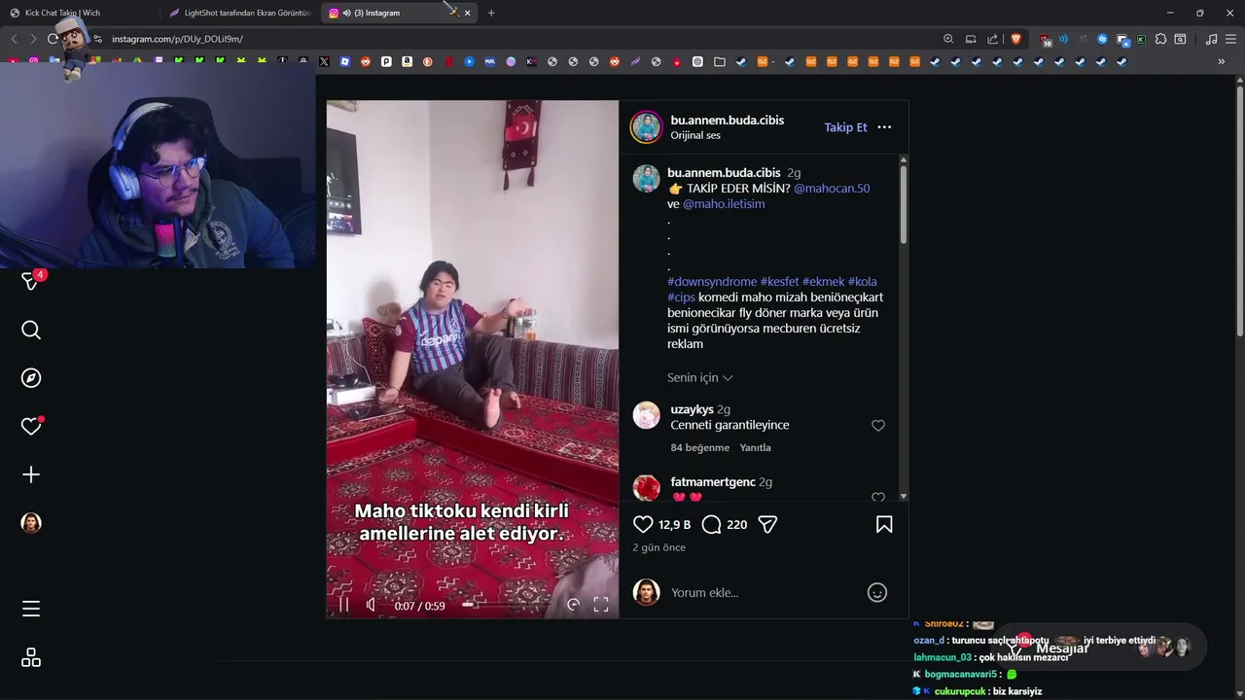Open the #kesfet hashtag

click(779, 282)
